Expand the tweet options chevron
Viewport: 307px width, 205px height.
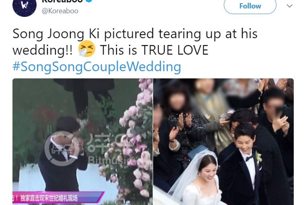point(290,6)
